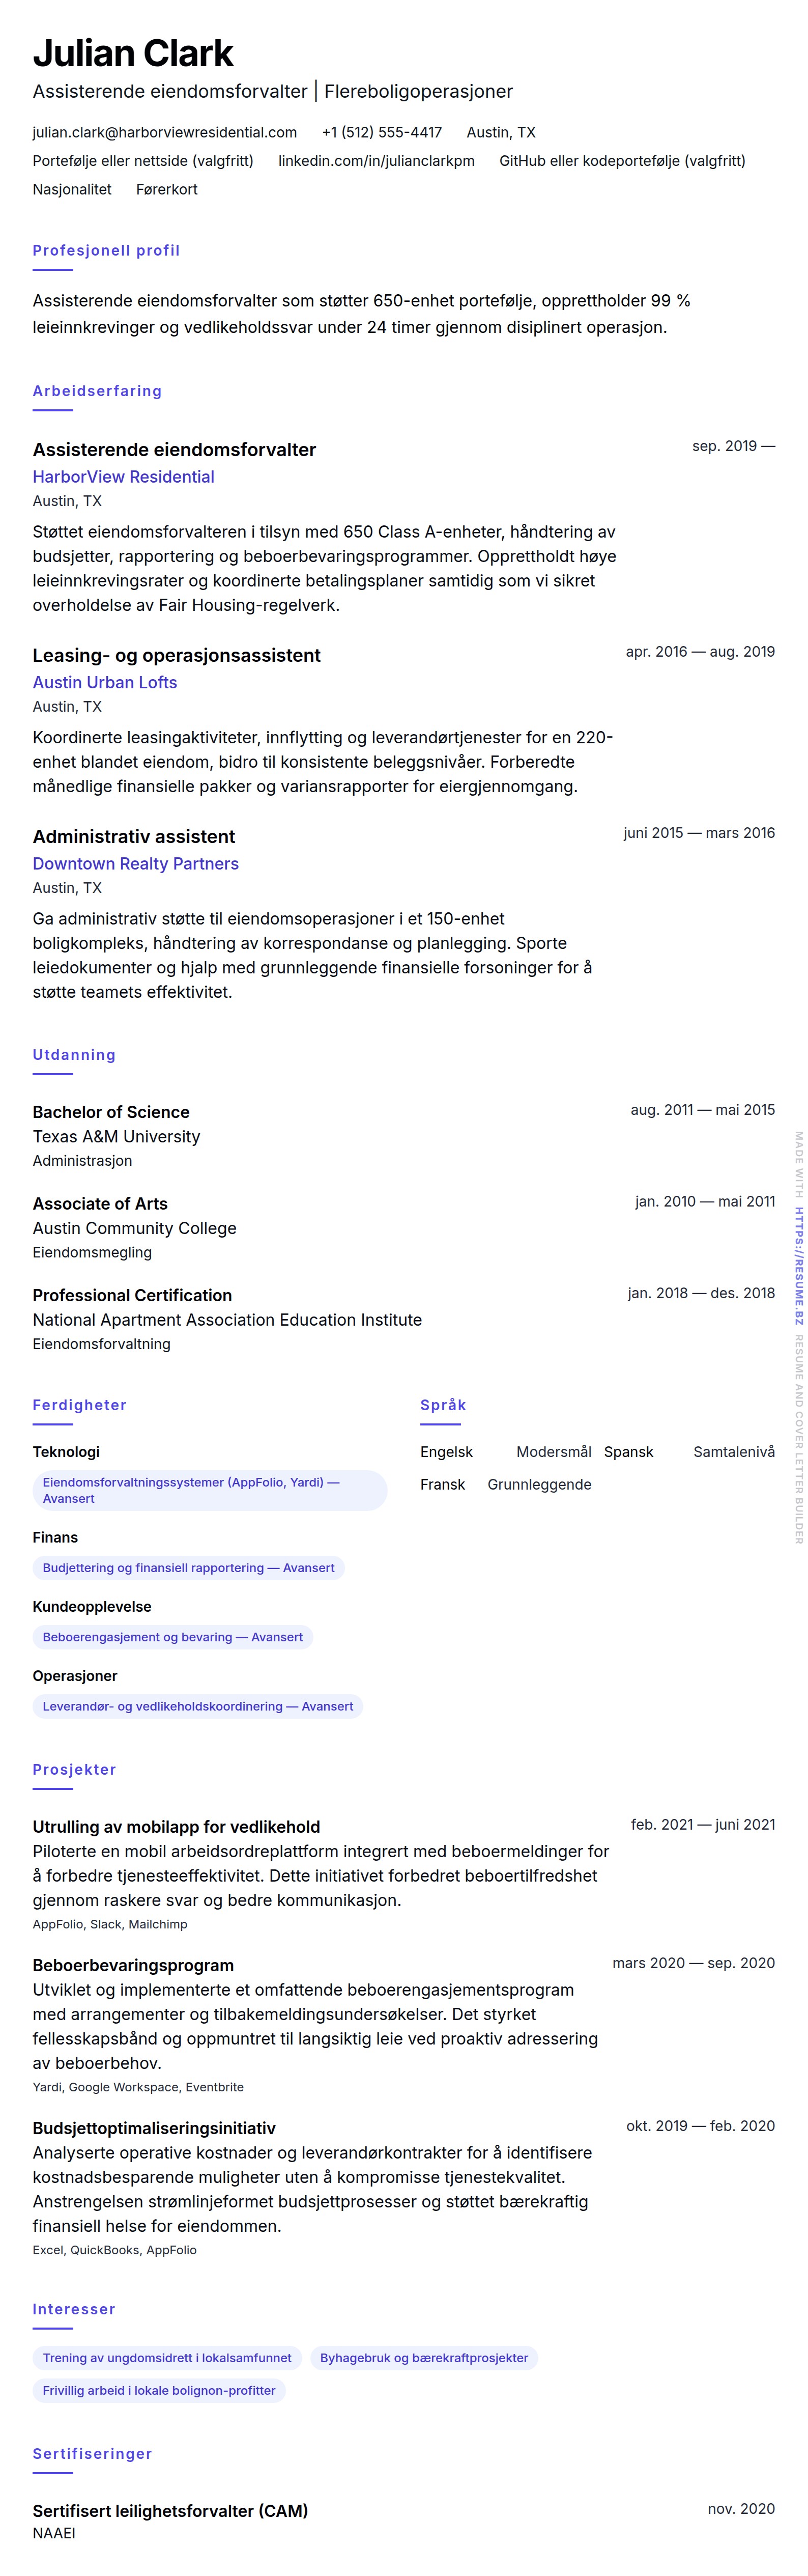The height and width of the screenshot is (2576, 808).
Task: Click the linkedin.com/in/julianclarkpm link
Action: (376, 161)
